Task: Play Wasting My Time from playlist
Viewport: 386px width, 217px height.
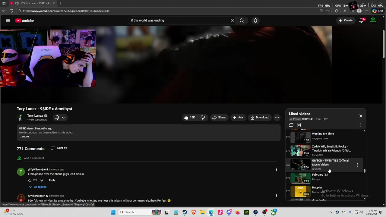Action: [x=324, y=137]
